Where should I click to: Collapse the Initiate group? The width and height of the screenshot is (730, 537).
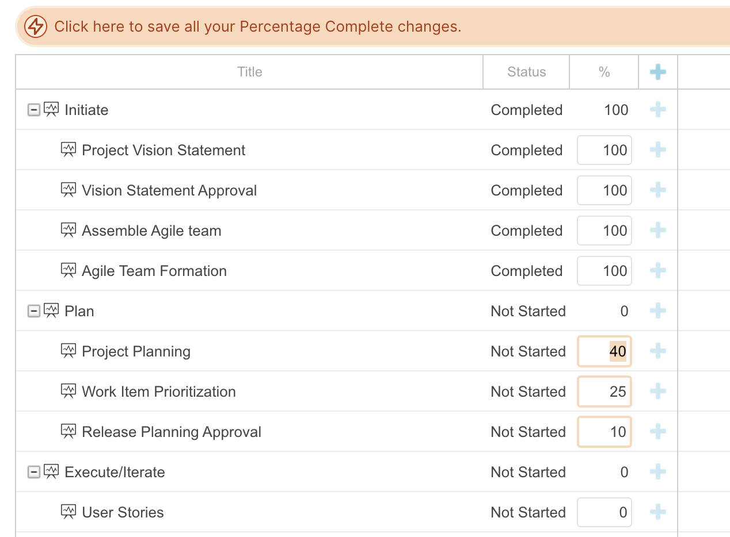pyautogui.click(x=34, y=110)
